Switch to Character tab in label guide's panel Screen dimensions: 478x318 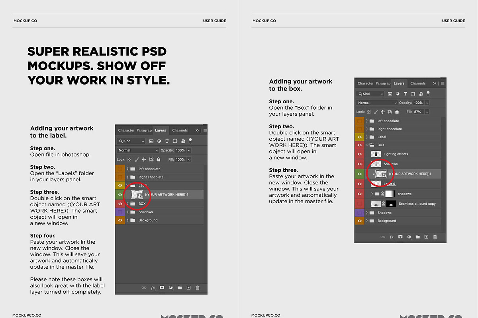(x=126, y=130)
